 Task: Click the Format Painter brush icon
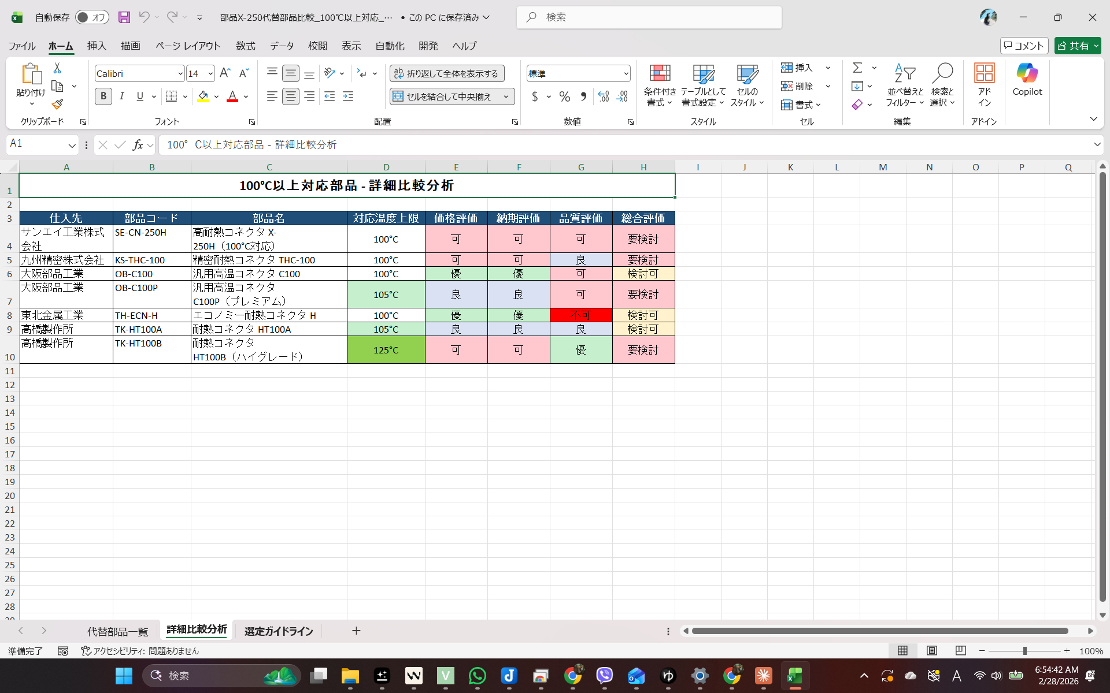click(57, 105)
